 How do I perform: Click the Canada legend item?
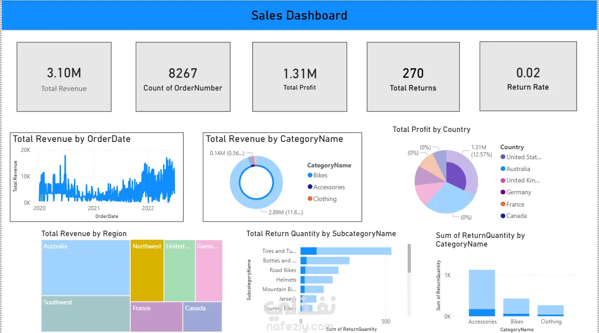[x=513, y=216]
